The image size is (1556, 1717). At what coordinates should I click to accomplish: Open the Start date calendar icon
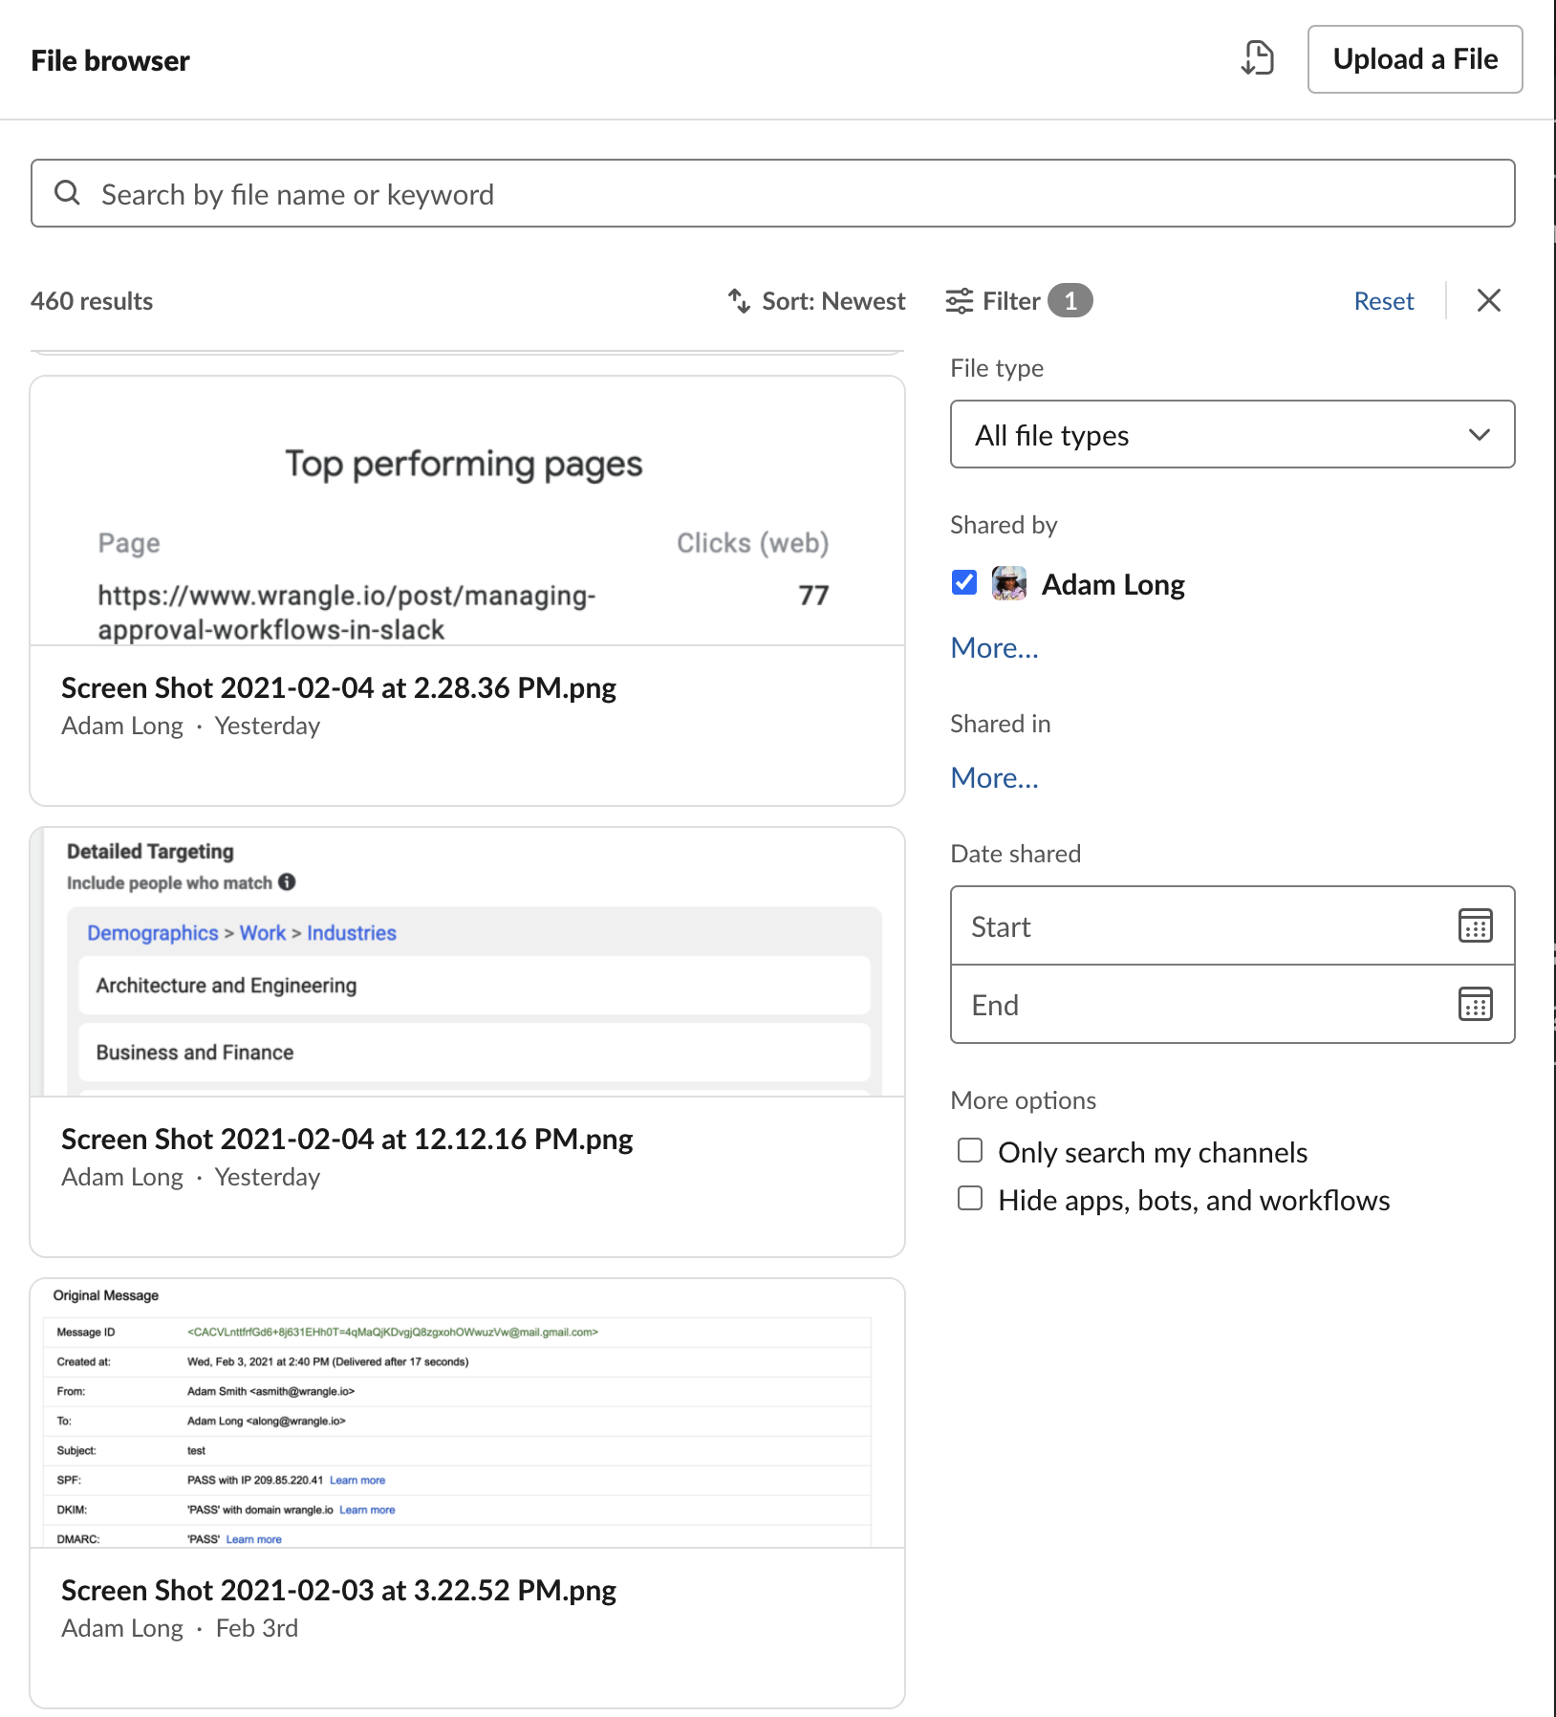pyautogui.click(x=1475, y=925)
